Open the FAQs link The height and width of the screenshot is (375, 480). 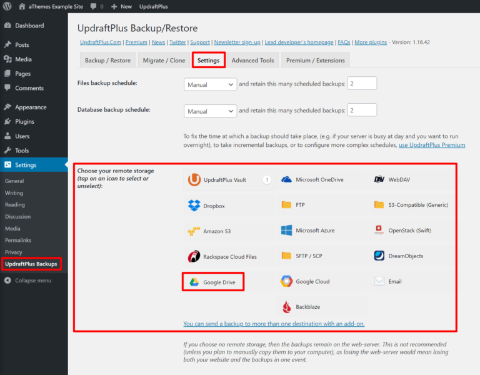tap(344, 42)
